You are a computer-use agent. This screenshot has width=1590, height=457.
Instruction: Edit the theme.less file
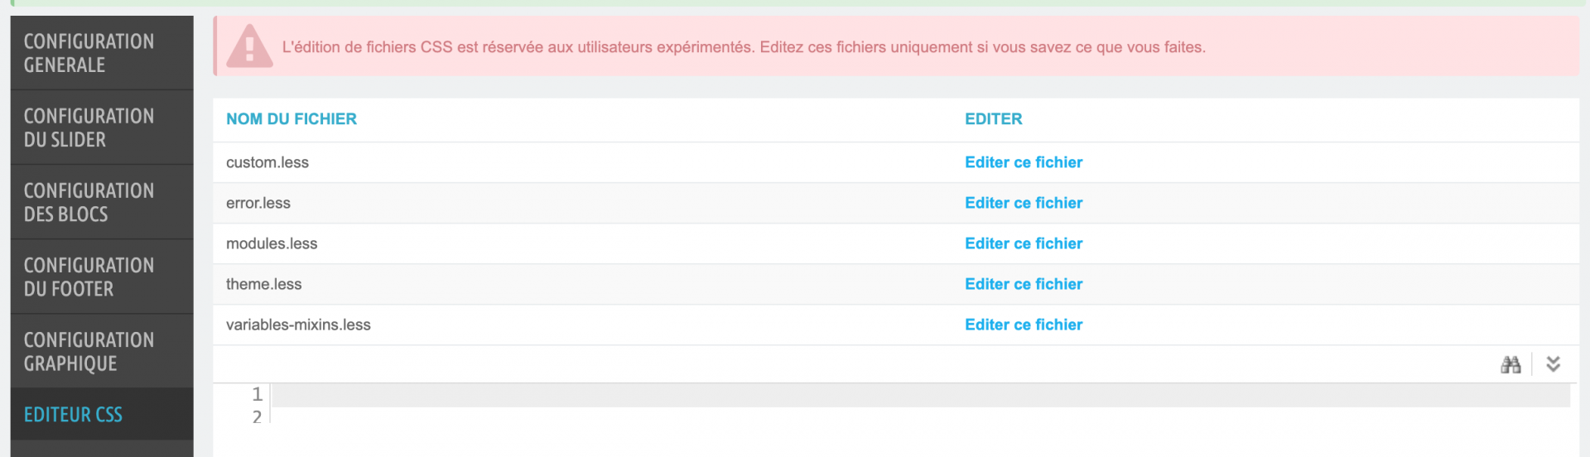(1024, 284)
